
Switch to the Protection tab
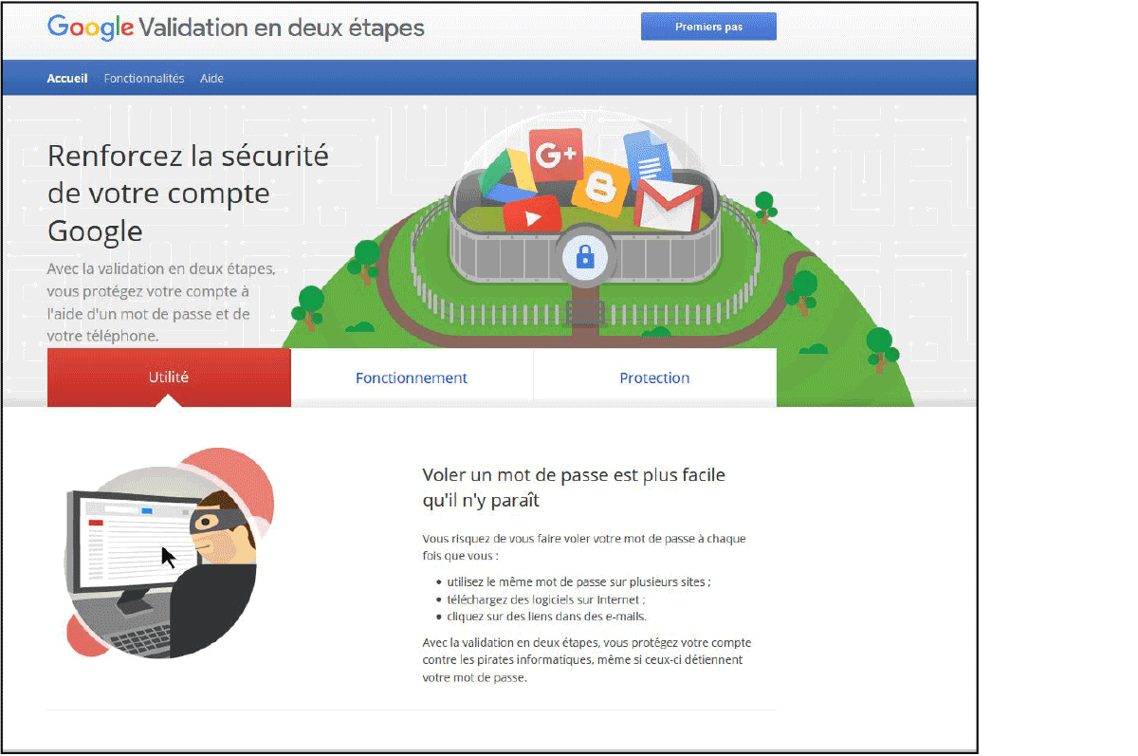point(654,378)
